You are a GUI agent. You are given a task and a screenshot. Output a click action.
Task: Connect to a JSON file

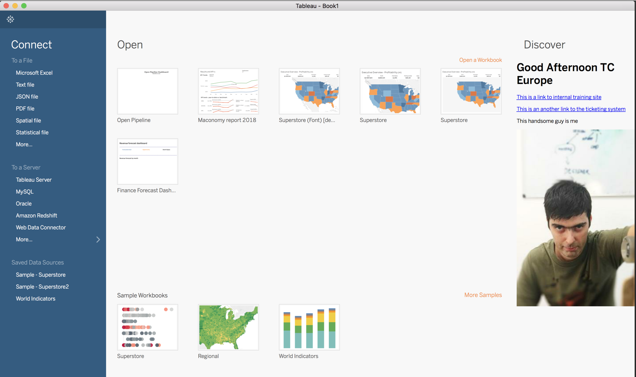(x=27, y=97)
